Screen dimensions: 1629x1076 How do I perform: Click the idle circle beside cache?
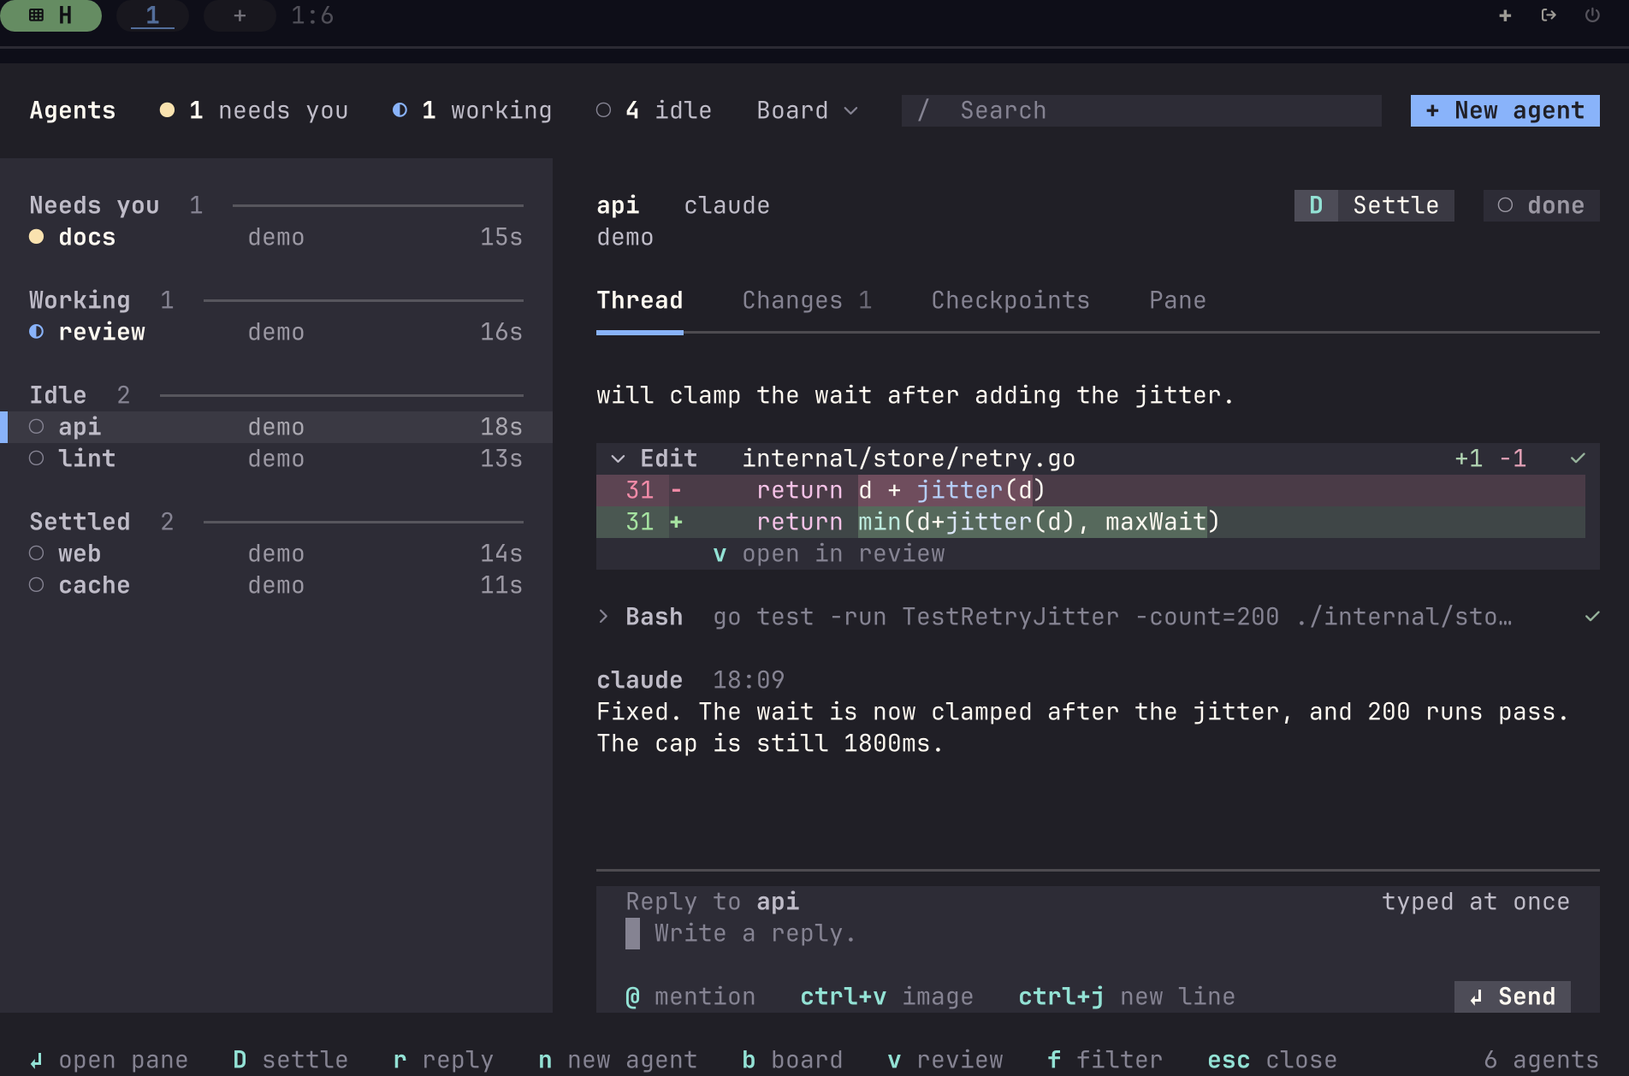tap(36, 585)
